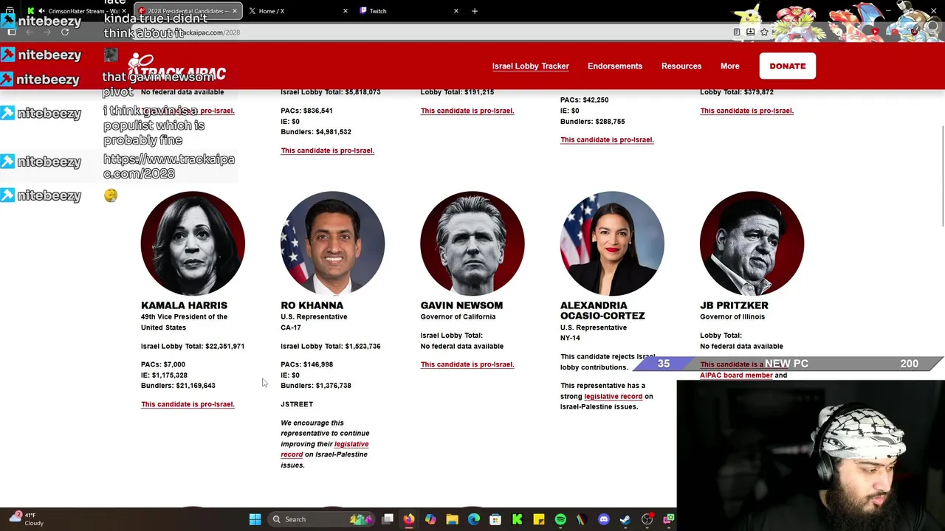Viewport: 945px width, 531px height.
Task: Click Bundlers: $21,169,643 text
Action: pos(178,386)
